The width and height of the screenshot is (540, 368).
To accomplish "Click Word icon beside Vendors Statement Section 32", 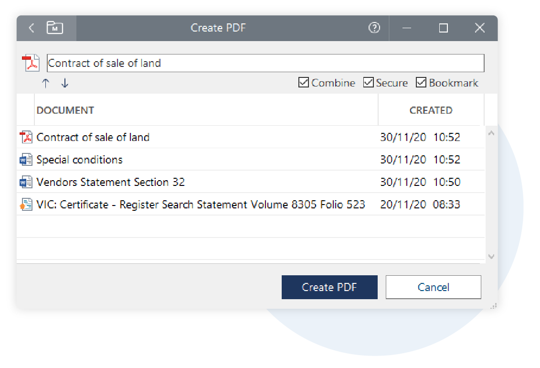I will tap(26, 182).
